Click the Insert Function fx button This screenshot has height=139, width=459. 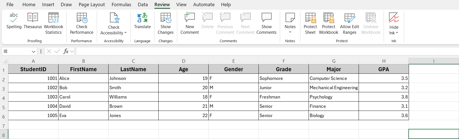pos(66,51)
